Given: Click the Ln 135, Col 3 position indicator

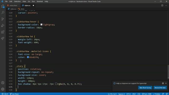Looking at the screenshot, I should tap(112, 94).
